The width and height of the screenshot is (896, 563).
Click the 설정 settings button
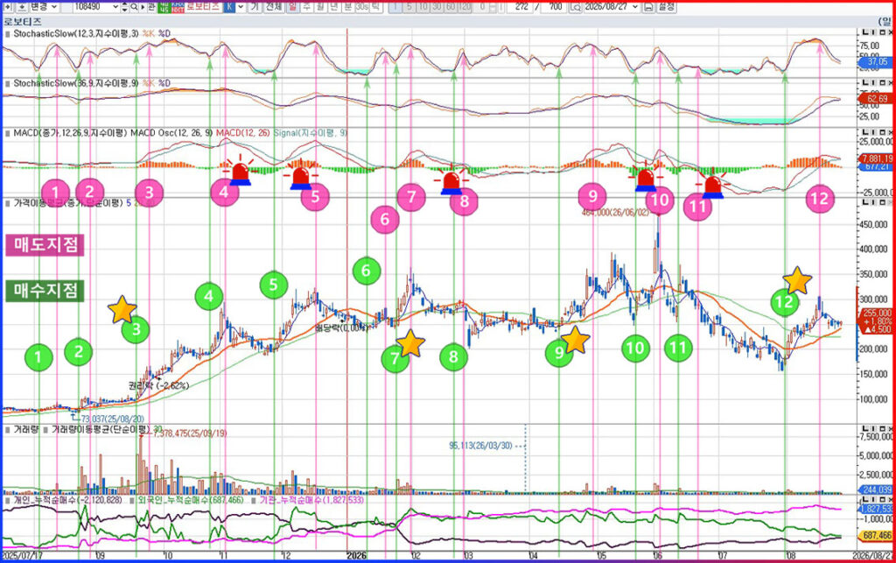[x=666, y=7]
